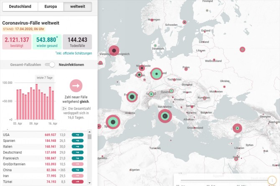Click the large pink trend arrow icon

[x=76, y=86]
